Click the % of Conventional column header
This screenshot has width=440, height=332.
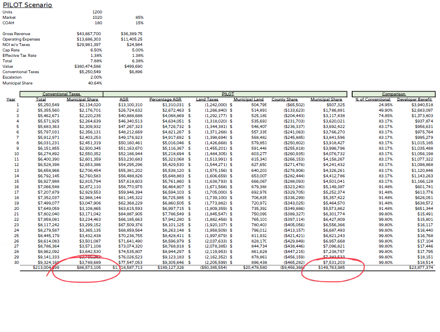pyautogui.click(x=372, y=100)
